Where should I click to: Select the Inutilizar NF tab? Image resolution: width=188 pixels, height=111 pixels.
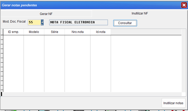click(140, 13)
